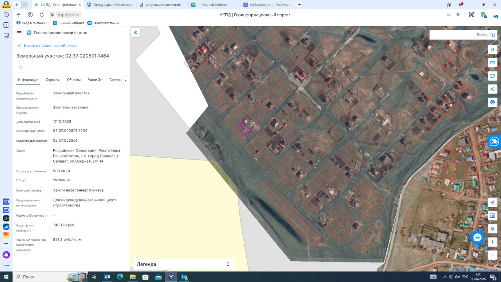Switch to the Состав tab

point(115,80)
